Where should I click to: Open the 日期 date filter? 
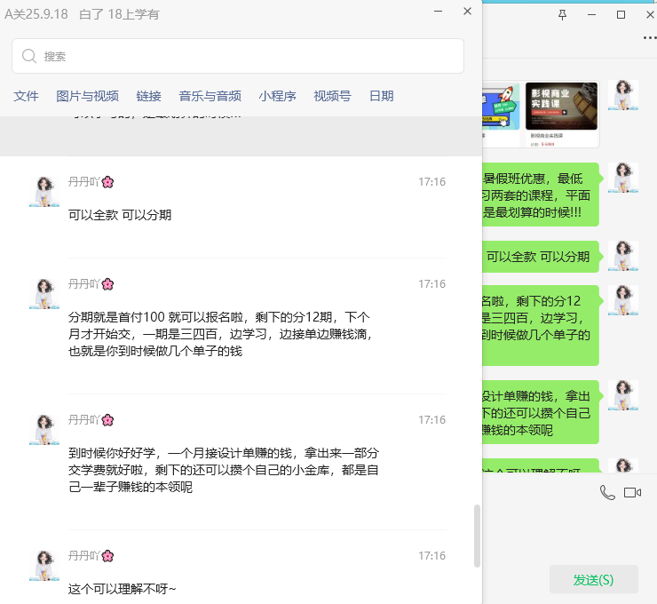point(381,96)
